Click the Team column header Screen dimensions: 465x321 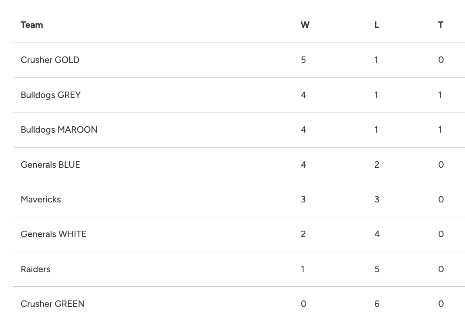(32, 25)
